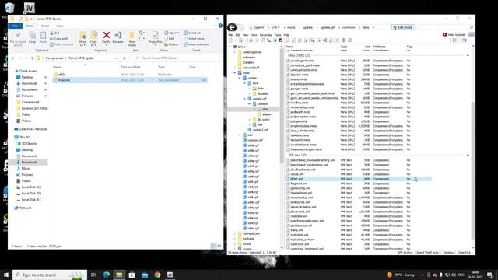Viewport: 498px width, 280px height.
Task: Select Downloads under This PC in Explorer sidebar
Action: coord(29,163)
